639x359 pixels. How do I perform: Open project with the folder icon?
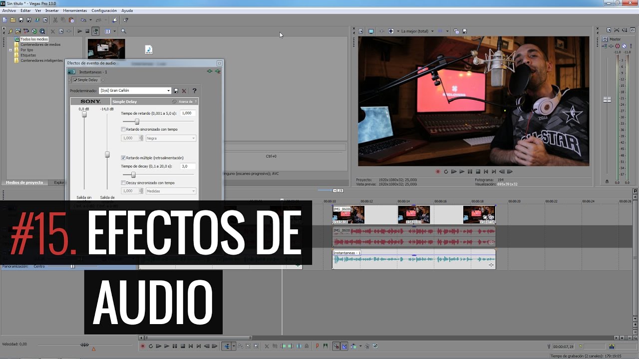pyautogui.click(x=13, y=20)
